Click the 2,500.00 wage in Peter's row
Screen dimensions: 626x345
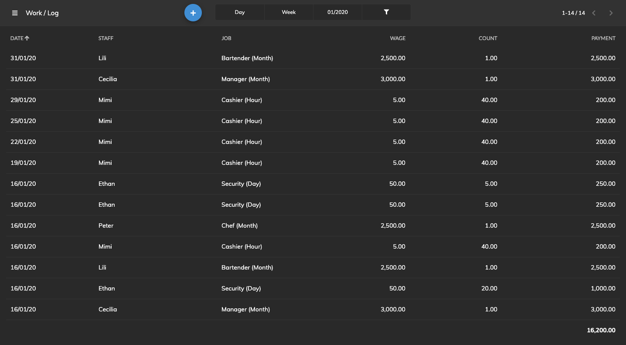pyautogui.click(x=393, y=225)
